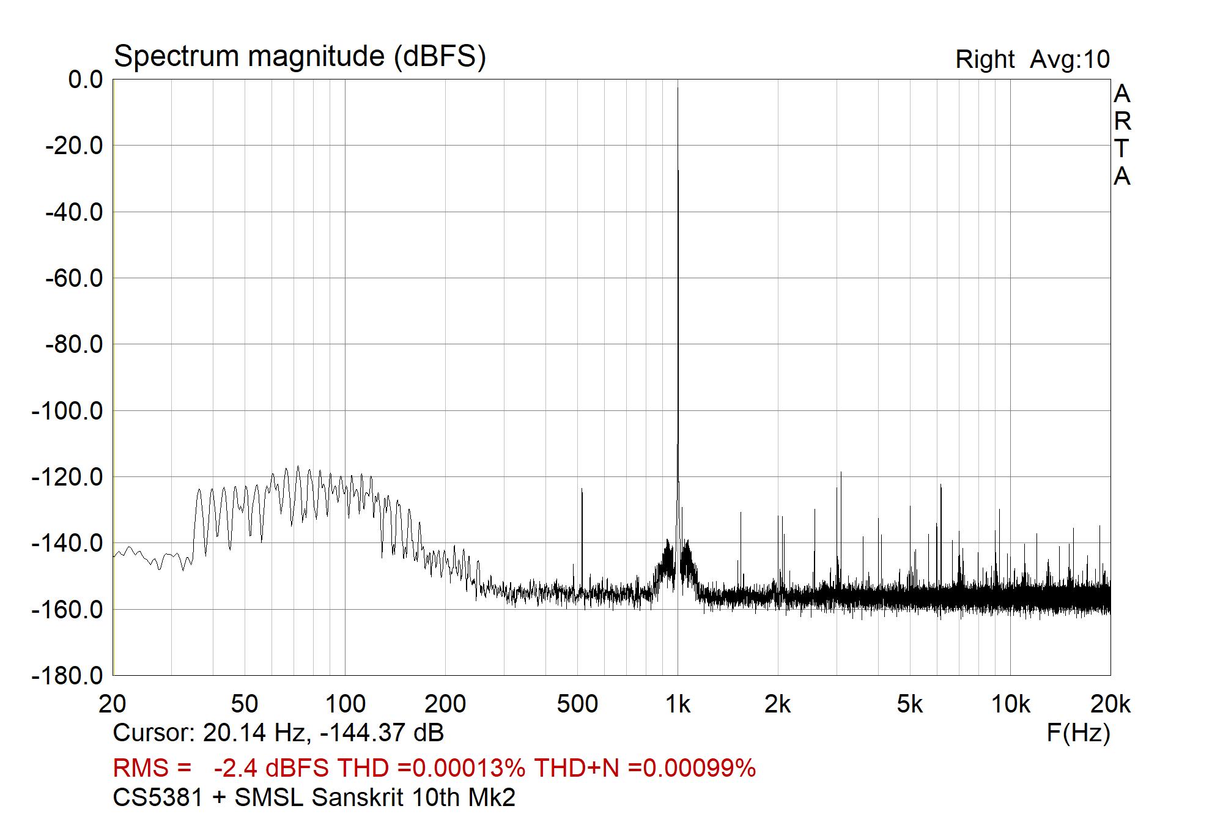Click the 'THD+N =0.00099%' reading
This screenshot has width=1223, height=814.
(645, 768)
